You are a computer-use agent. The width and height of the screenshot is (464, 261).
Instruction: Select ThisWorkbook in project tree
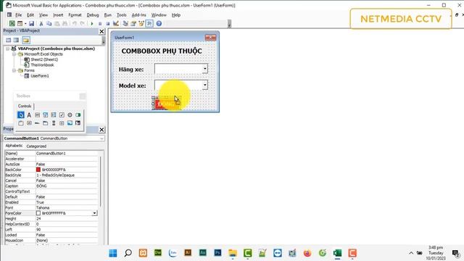[x=42, y=65]
